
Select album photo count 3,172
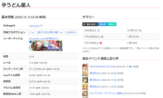pyautogui.click(x=32, y=88)
